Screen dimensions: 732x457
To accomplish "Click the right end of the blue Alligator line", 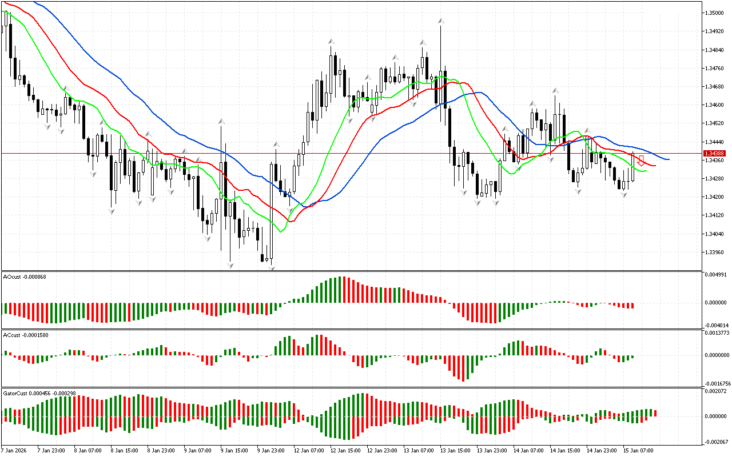I will tap(669, 159).
